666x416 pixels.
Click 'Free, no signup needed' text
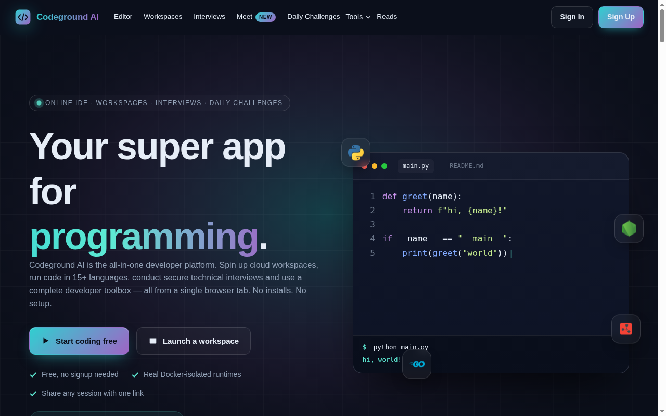pyautogui.click(x=80, y=374)
